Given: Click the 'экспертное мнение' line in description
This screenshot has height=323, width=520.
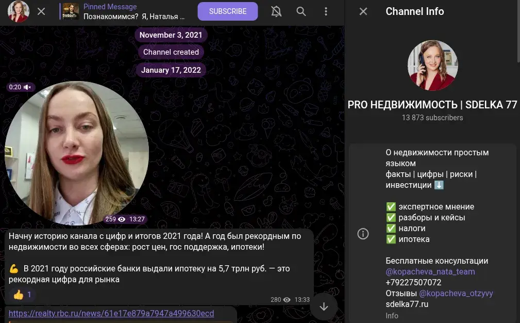Looking at the screenshot, I should (x=430, y=207).
